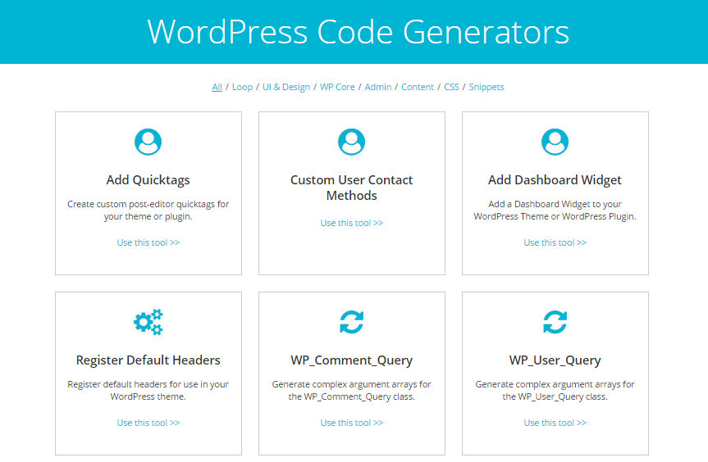Click the WP_Comment_Query class description text
The height and width of the screenshot is (462, 708).
(x=352, y=391)
